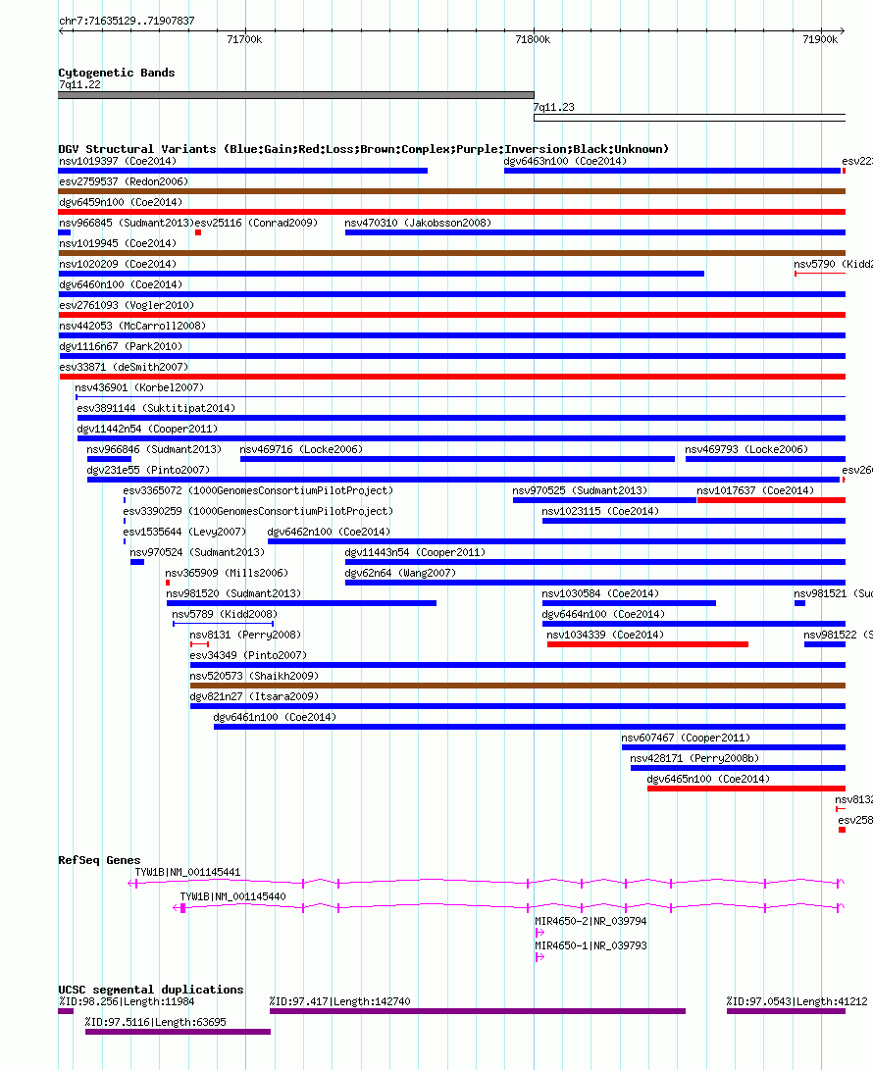Viewport: 873px width, 1070px height.
Task: Select dgv6461n100 (Coe2014) variant
Action: point(530,727)
